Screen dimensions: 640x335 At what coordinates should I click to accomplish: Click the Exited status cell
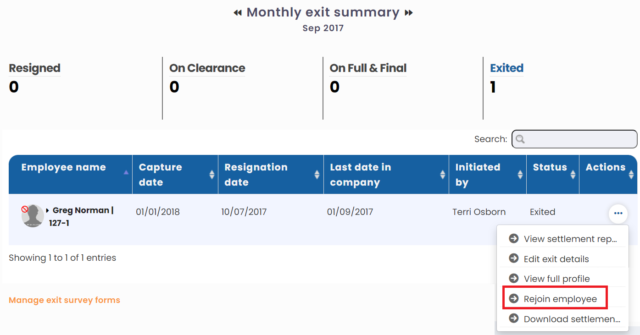(x=542, y=212)
